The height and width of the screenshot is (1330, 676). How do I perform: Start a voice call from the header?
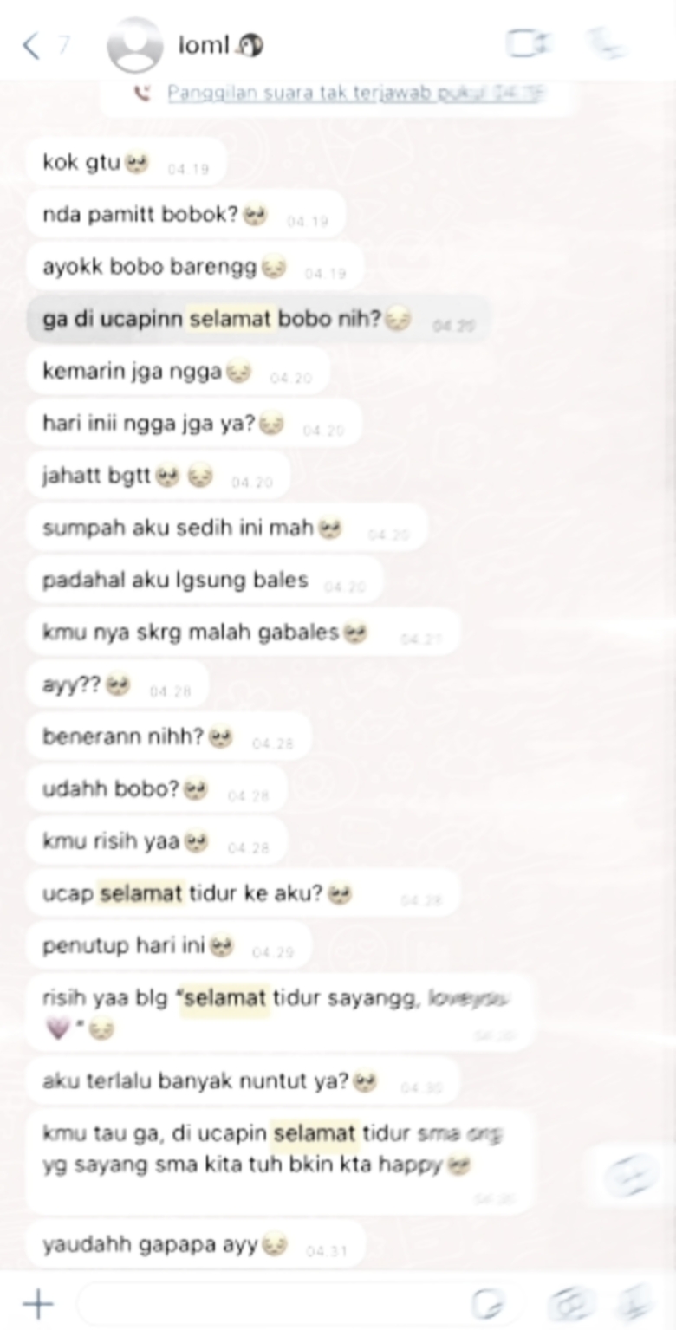coord(607,43)
